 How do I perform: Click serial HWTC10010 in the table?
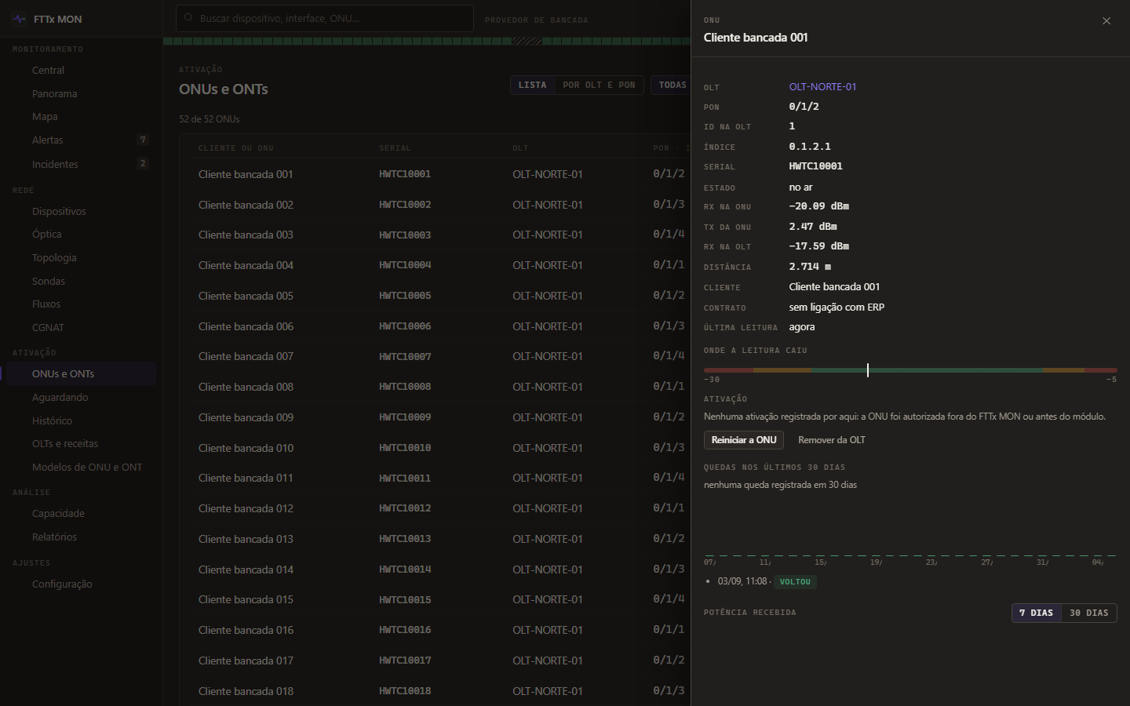405,448
